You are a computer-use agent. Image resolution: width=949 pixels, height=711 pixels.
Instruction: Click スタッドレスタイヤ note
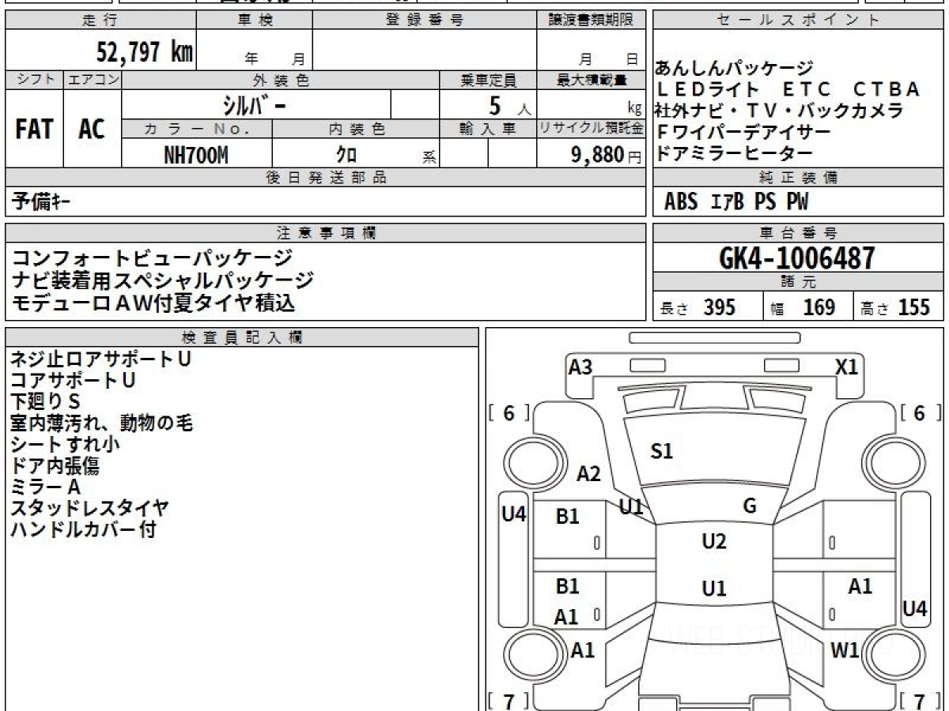tap(89, 509)
